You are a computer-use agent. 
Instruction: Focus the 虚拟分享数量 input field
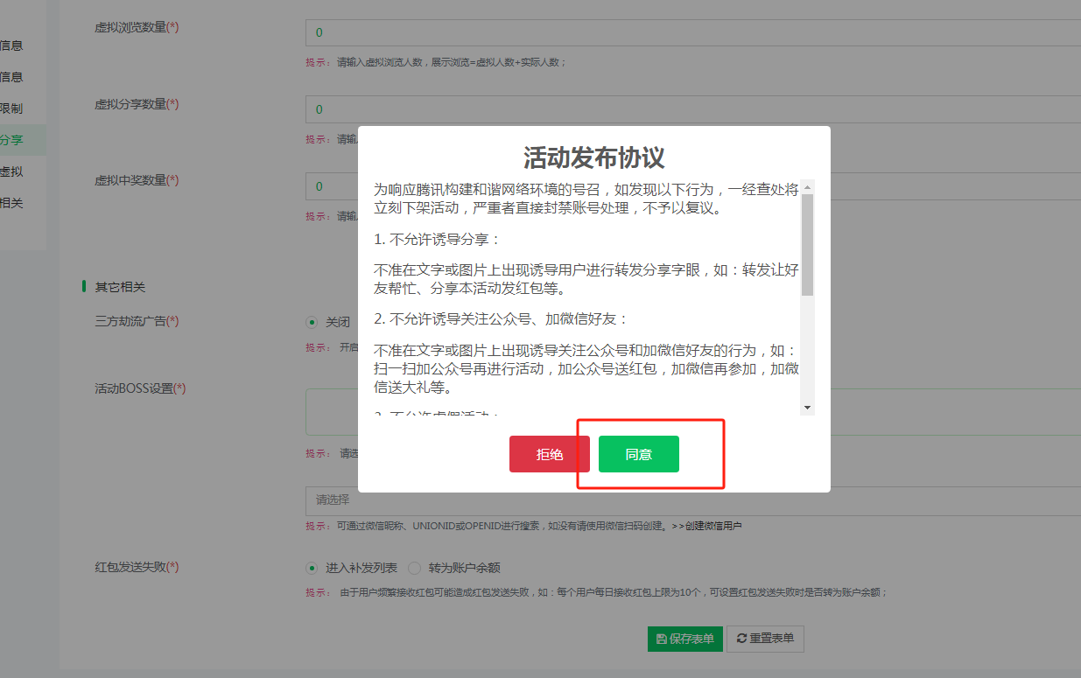pyautogui.click(x=693, y=109)
